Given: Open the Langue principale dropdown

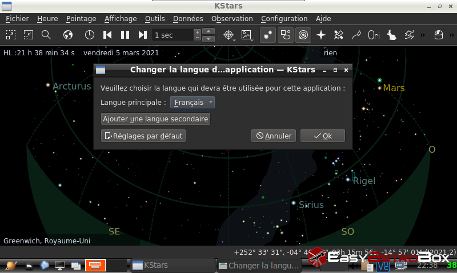Looking at the screenshot, I should (x=193, y=103).
